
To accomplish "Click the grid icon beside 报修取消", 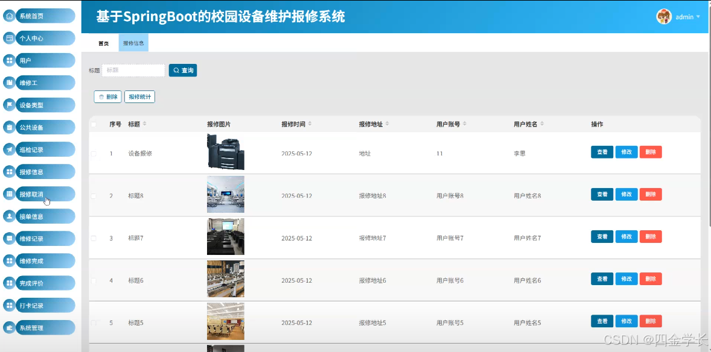I will (10, 194).
